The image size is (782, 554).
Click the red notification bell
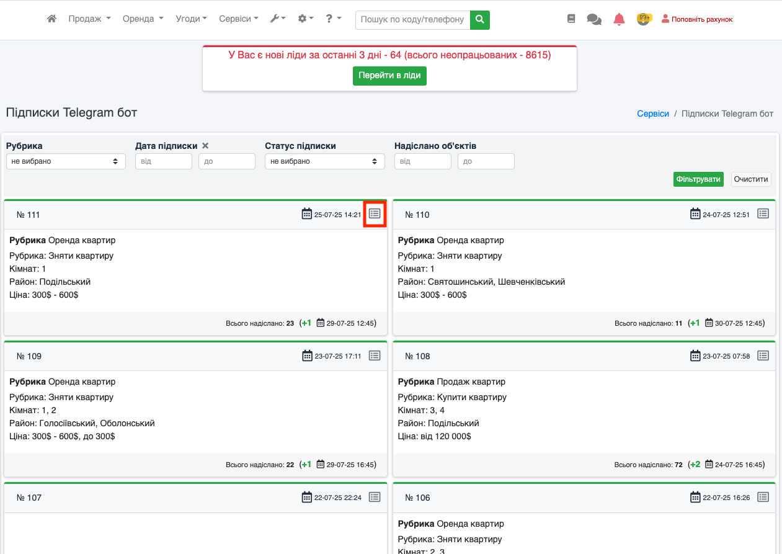[619, 19]
